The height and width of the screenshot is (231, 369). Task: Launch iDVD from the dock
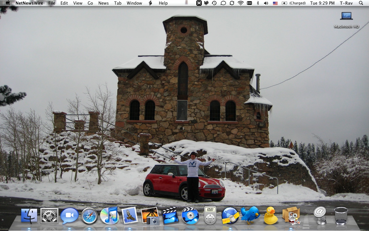coord(190,216)
